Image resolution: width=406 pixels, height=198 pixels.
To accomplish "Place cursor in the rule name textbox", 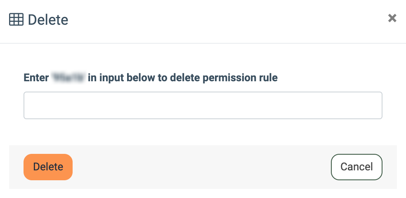I will click(203, 106).
